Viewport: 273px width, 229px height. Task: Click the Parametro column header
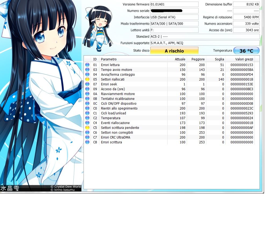point(133,59)
